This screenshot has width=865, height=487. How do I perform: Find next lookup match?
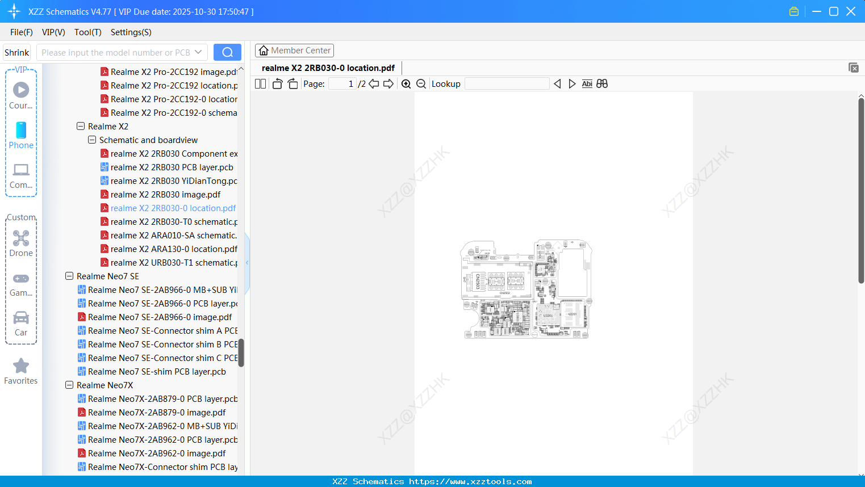[x=572, y=84]
